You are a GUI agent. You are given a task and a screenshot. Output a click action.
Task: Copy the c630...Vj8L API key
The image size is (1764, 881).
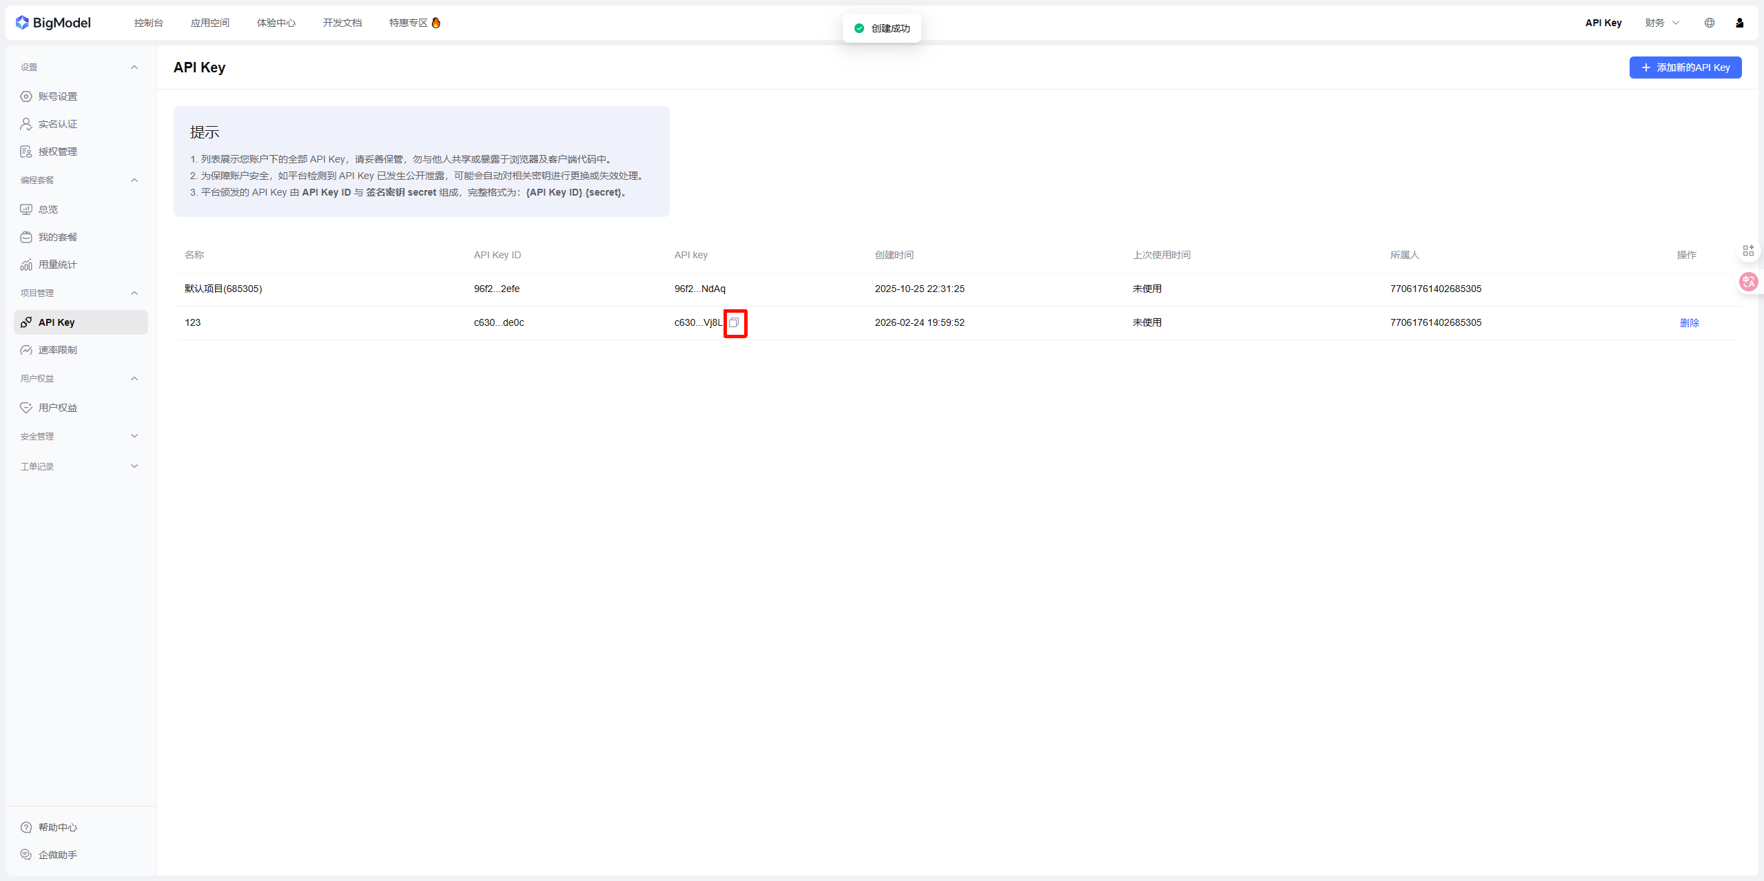click(x=734, y=322)
